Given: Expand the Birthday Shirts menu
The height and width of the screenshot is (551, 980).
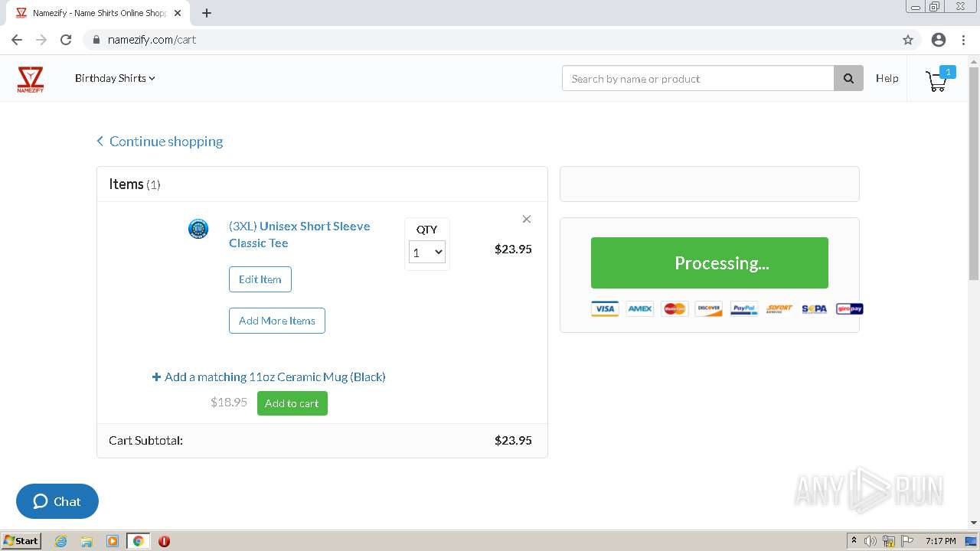Looking at the screenshot, I should click(x=115, y=78).
